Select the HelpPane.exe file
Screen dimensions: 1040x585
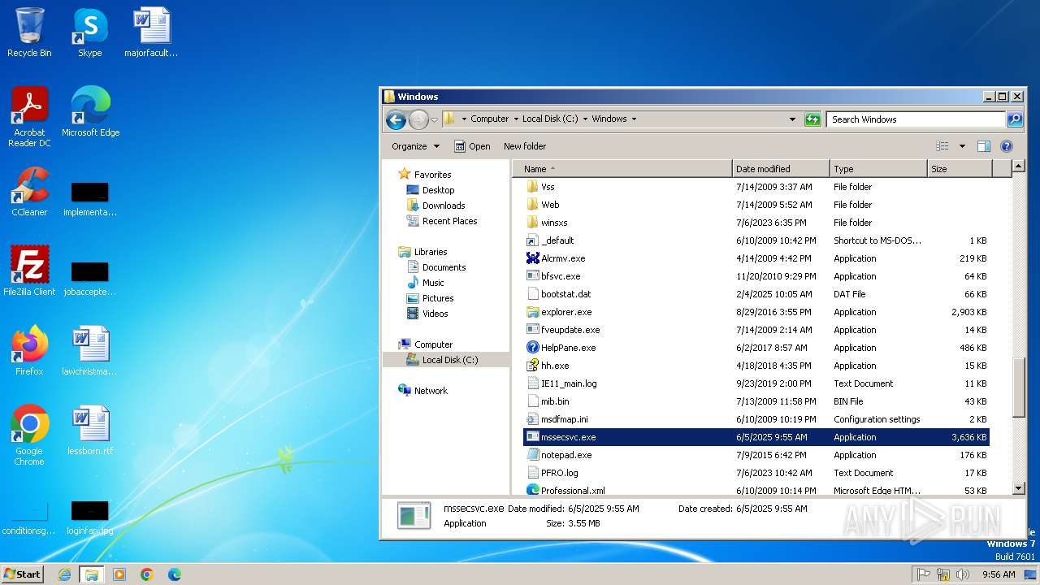tap(568, 348)
